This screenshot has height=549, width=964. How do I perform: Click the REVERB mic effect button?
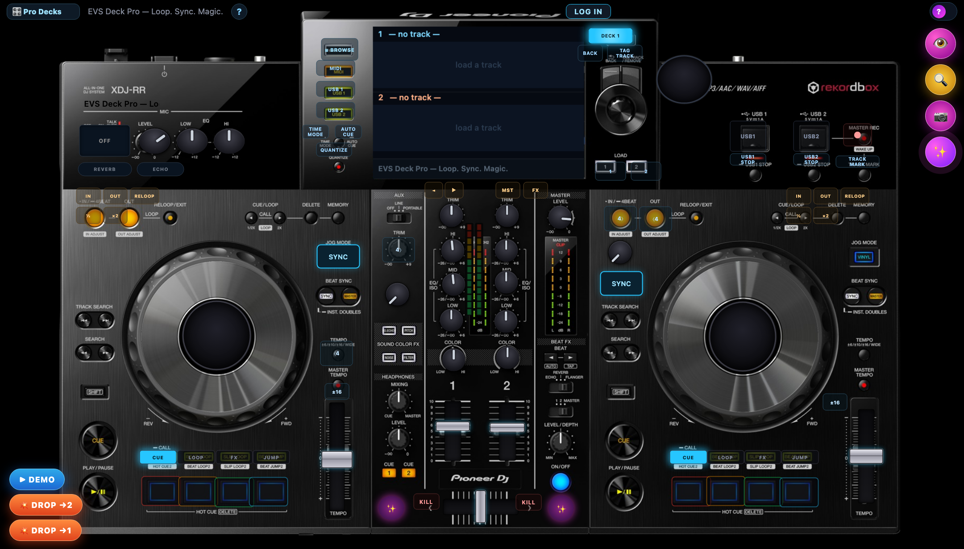tap(105, 169)
